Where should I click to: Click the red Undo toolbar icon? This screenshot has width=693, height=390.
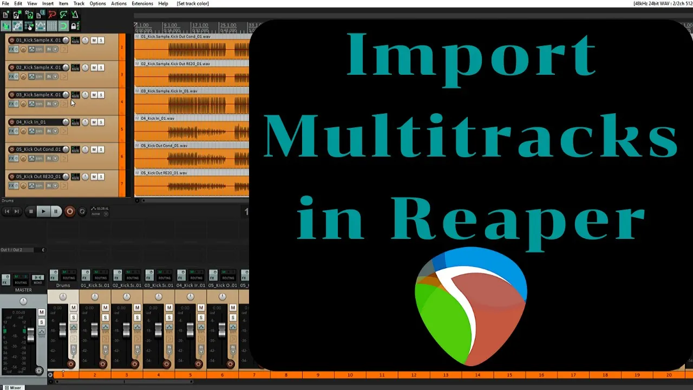click(53, 15)
